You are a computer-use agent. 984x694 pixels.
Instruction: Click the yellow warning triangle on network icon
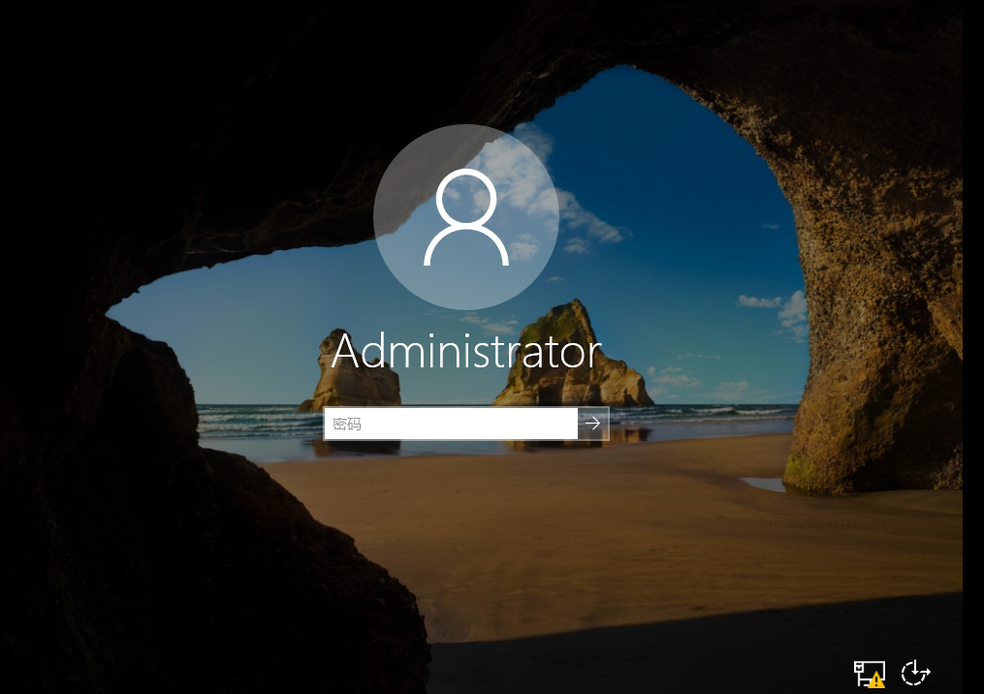[876, 680]
